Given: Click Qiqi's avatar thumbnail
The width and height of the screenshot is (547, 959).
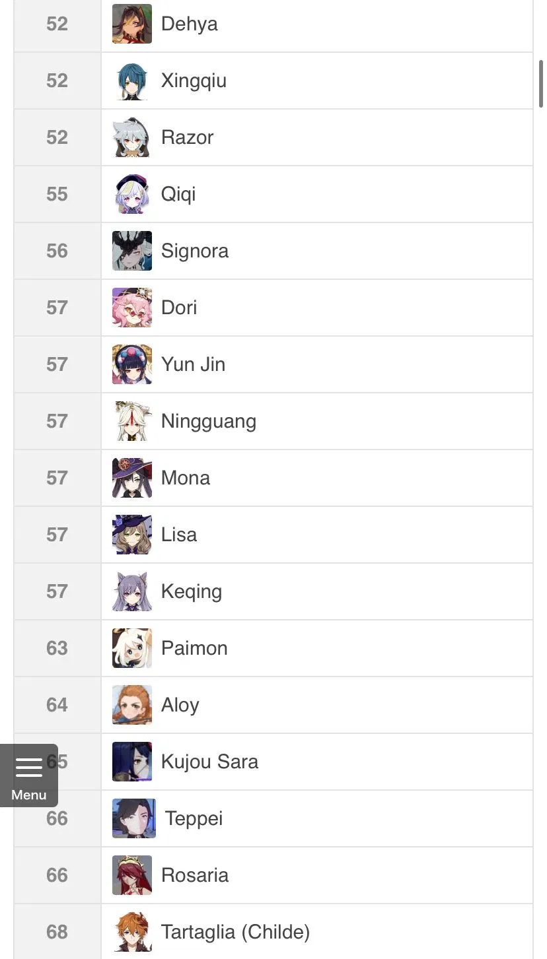Looking at the screenshot, I should point(132,194).
